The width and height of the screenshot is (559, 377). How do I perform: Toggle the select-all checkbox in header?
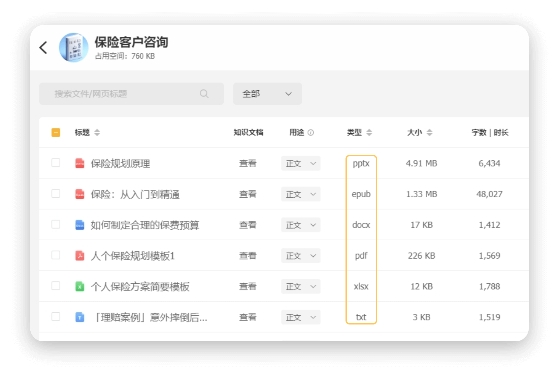(x=56, y=133)
